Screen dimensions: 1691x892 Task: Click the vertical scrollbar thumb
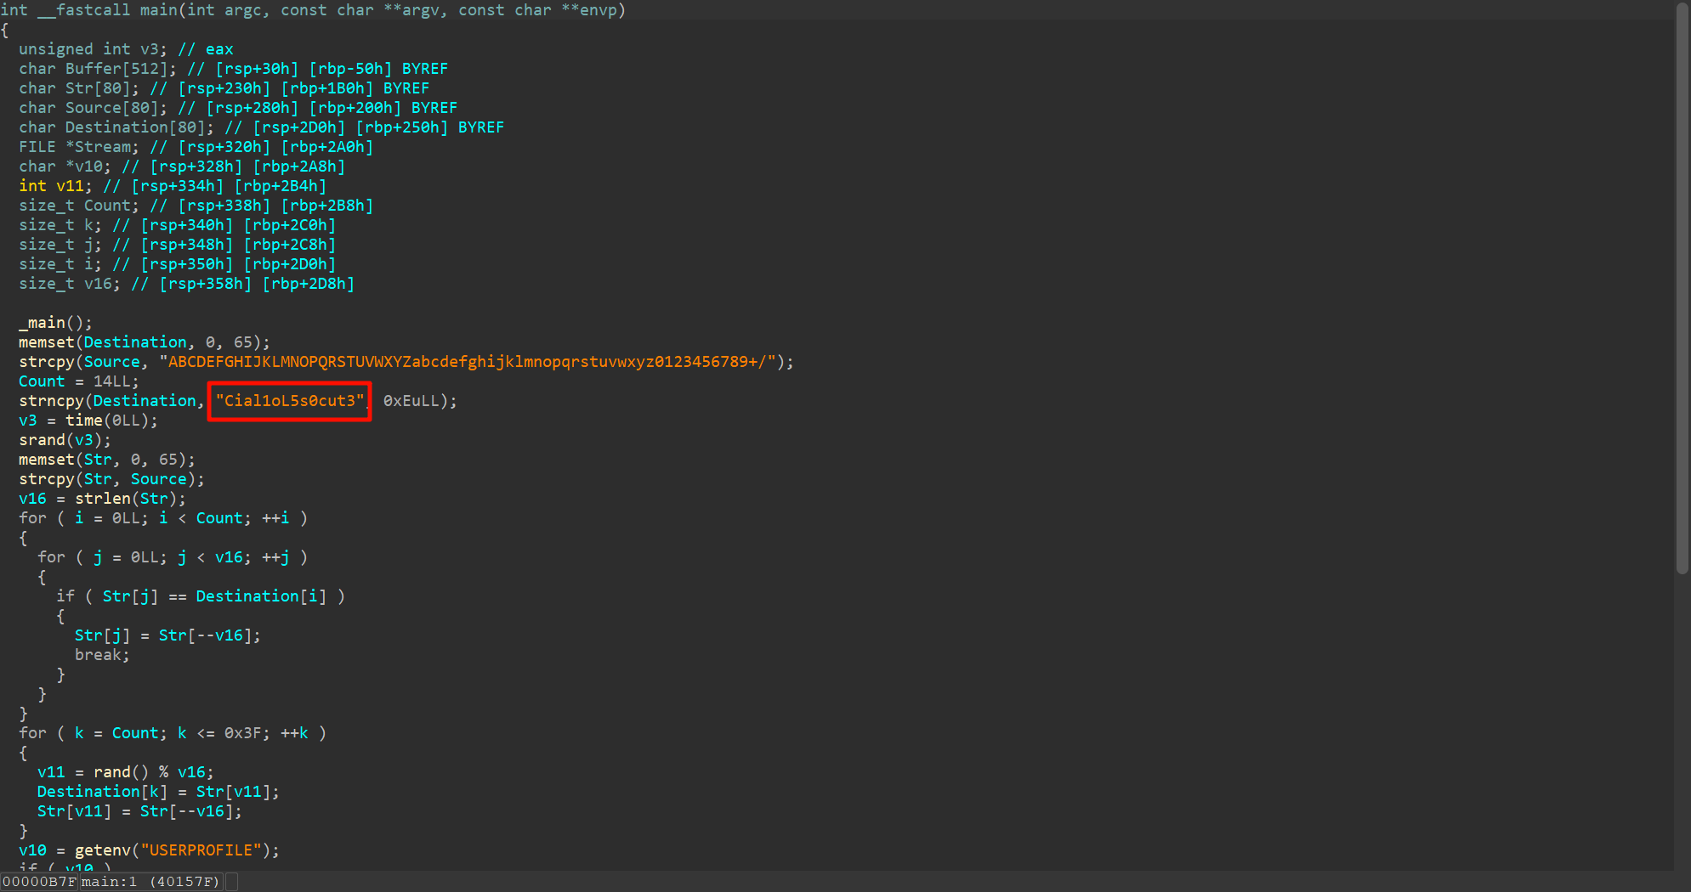(1682, 289)
